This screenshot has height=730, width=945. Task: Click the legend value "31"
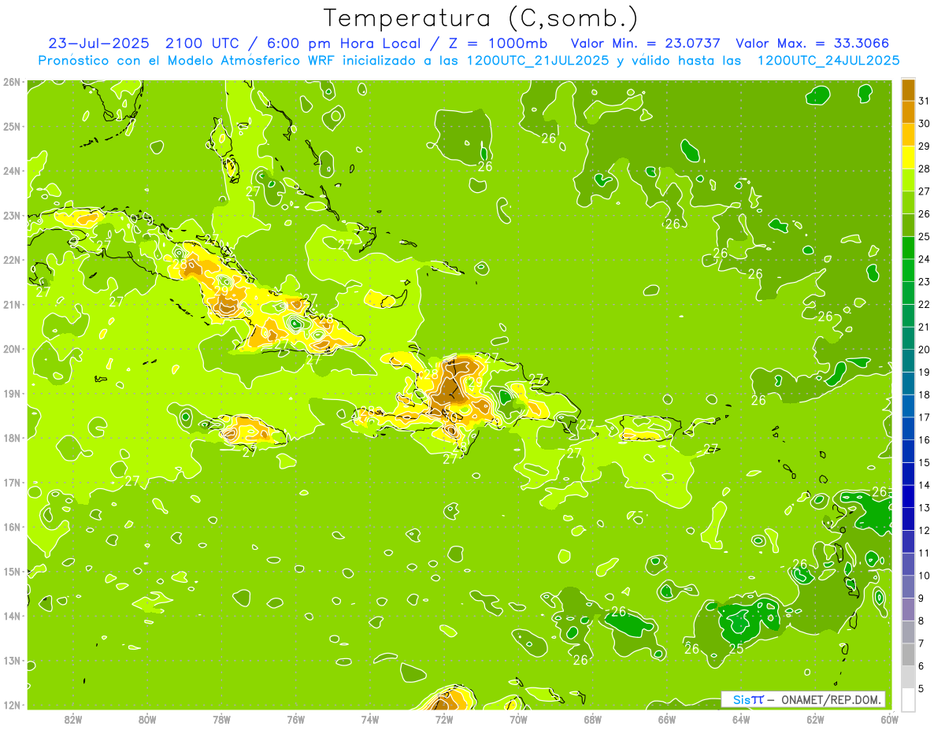tap(924, 101)
